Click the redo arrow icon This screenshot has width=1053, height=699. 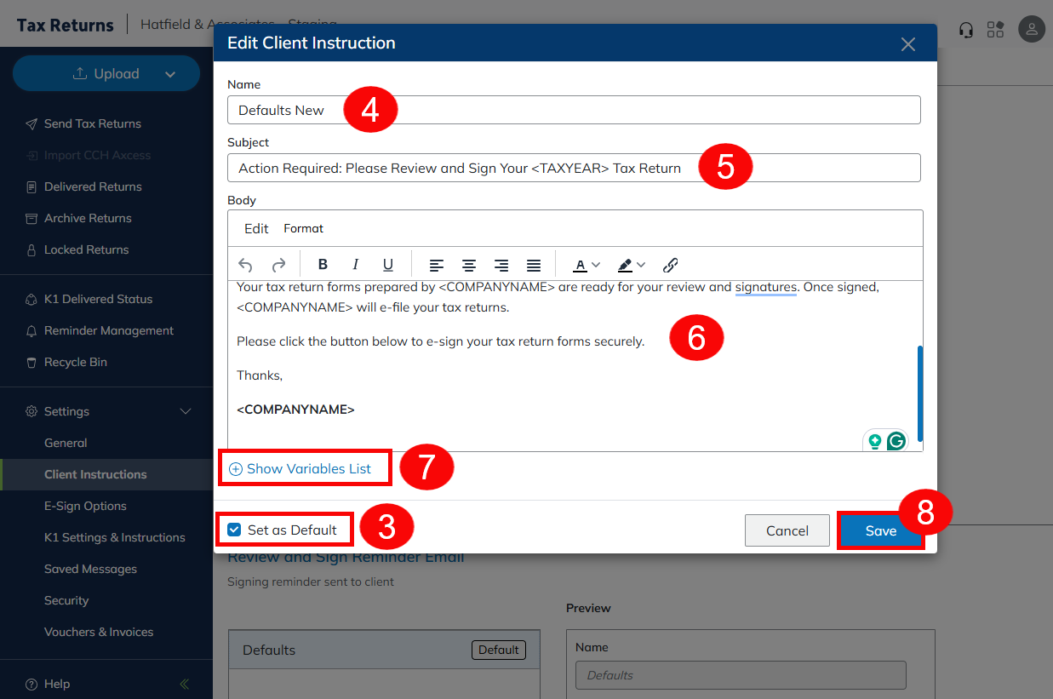click(278, 265)
